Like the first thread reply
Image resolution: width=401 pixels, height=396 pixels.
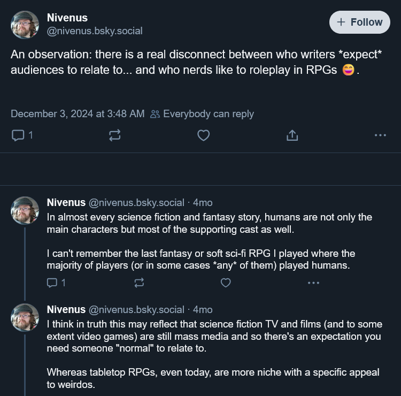click(x=226, y=283)
